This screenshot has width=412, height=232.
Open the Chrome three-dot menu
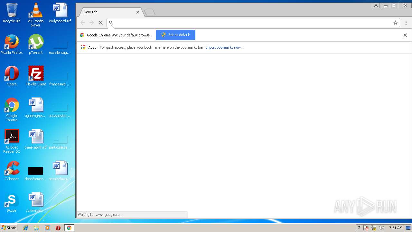pos(406,23)
